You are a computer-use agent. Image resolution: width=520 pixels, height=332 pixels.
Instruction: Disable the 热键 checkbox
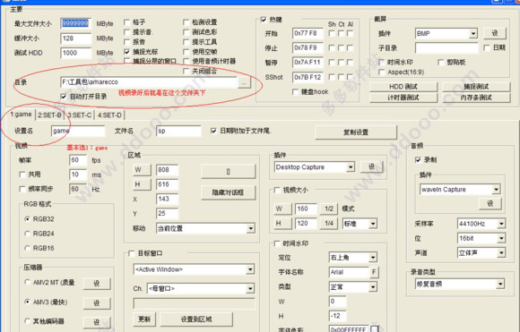264,20
